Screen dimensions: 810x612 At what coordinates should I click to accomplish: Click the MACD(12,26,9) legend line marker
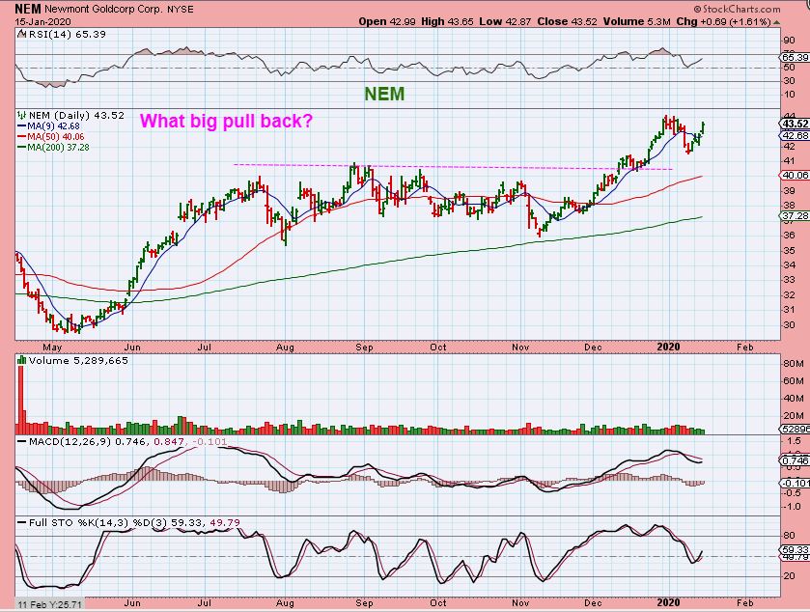click(x=21, y=441)
